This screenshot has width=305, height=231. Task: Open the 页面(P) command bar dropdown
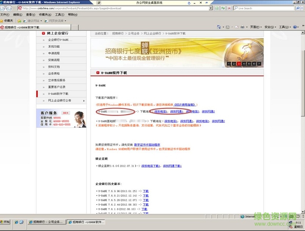click(x=256, y=27)
